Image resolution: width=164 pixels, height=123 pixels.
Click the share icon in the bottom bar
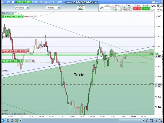(x=3, y=120)
